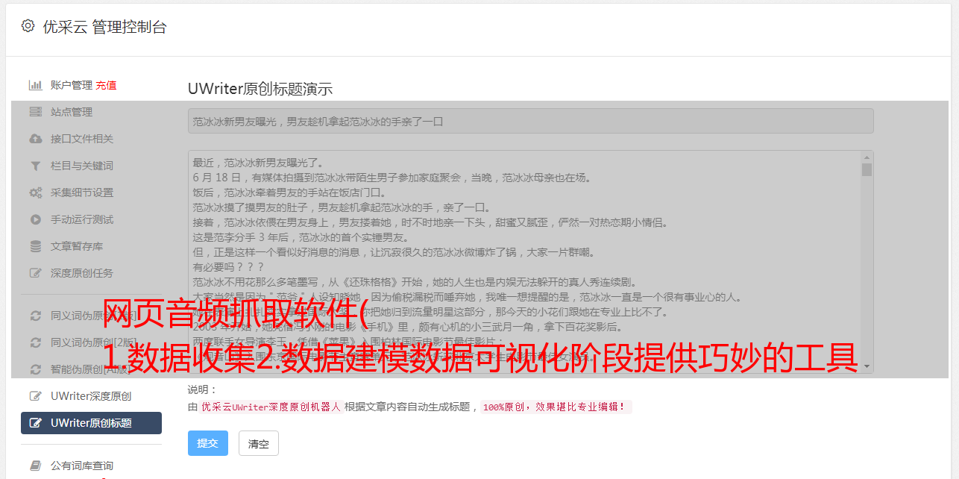The height and width of the screenshot is (479, 959).
Task: Select the 手动运行测试 play icon
Action: [35, 219]
